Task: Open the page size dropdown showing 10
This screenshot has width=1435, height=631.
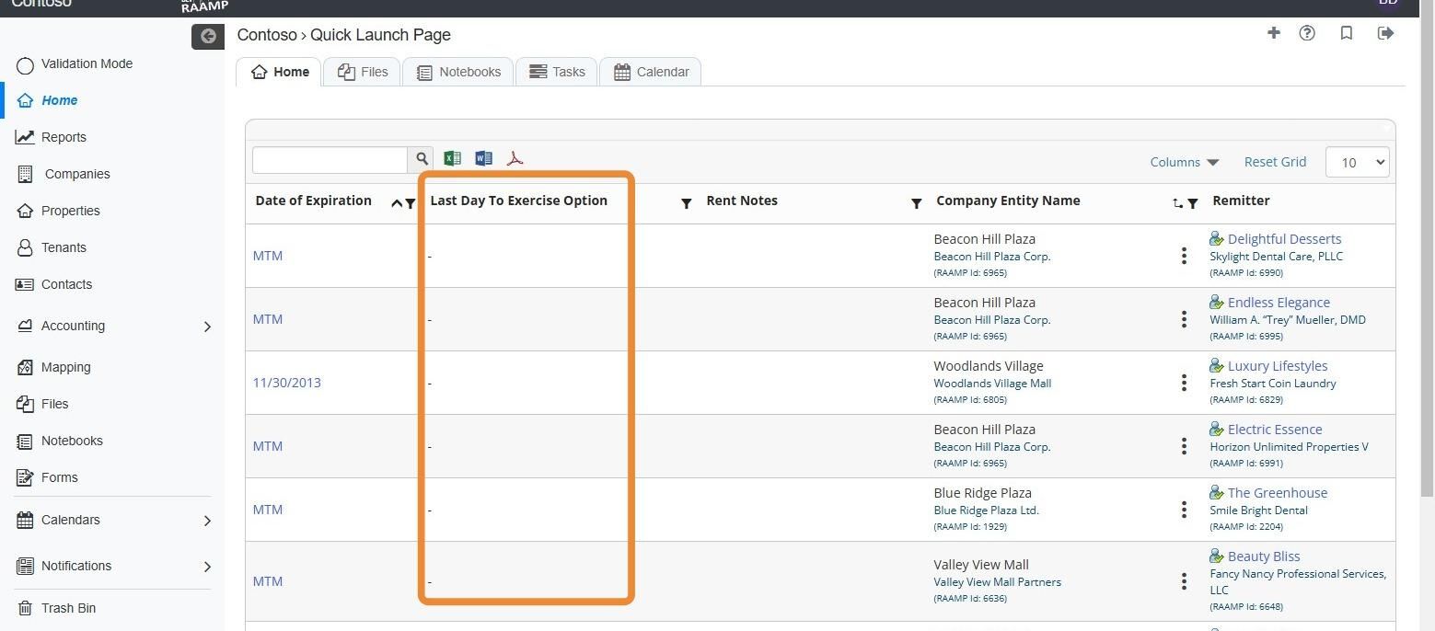Action: point(1357,162)
